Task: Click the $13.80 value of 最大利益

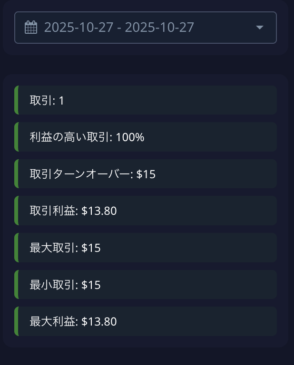Action: (x=99, y=322)
